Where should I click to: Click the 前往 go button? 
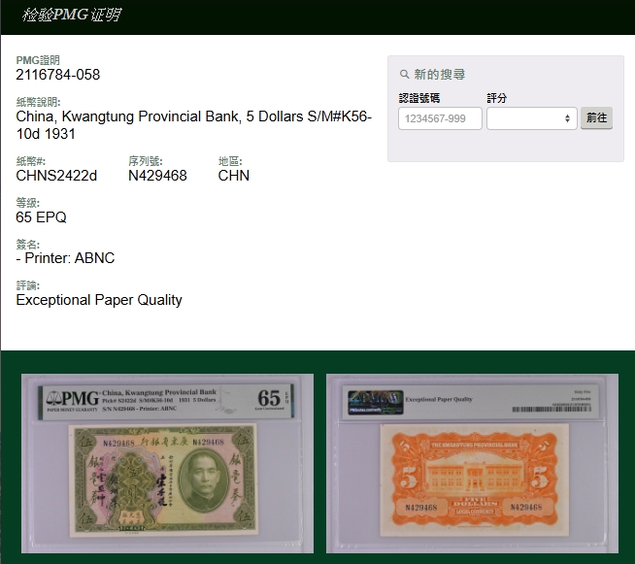point(596,117)
